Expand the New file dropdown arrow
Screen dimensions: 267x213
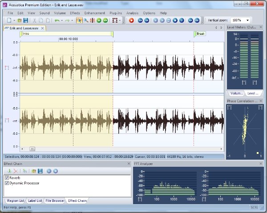(x=14, y=20)
